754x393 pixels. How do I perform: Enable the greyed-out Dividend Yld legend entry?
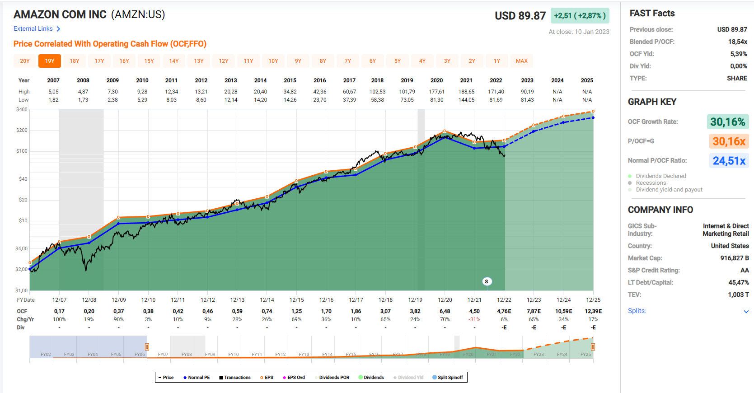tap(408, 378)
